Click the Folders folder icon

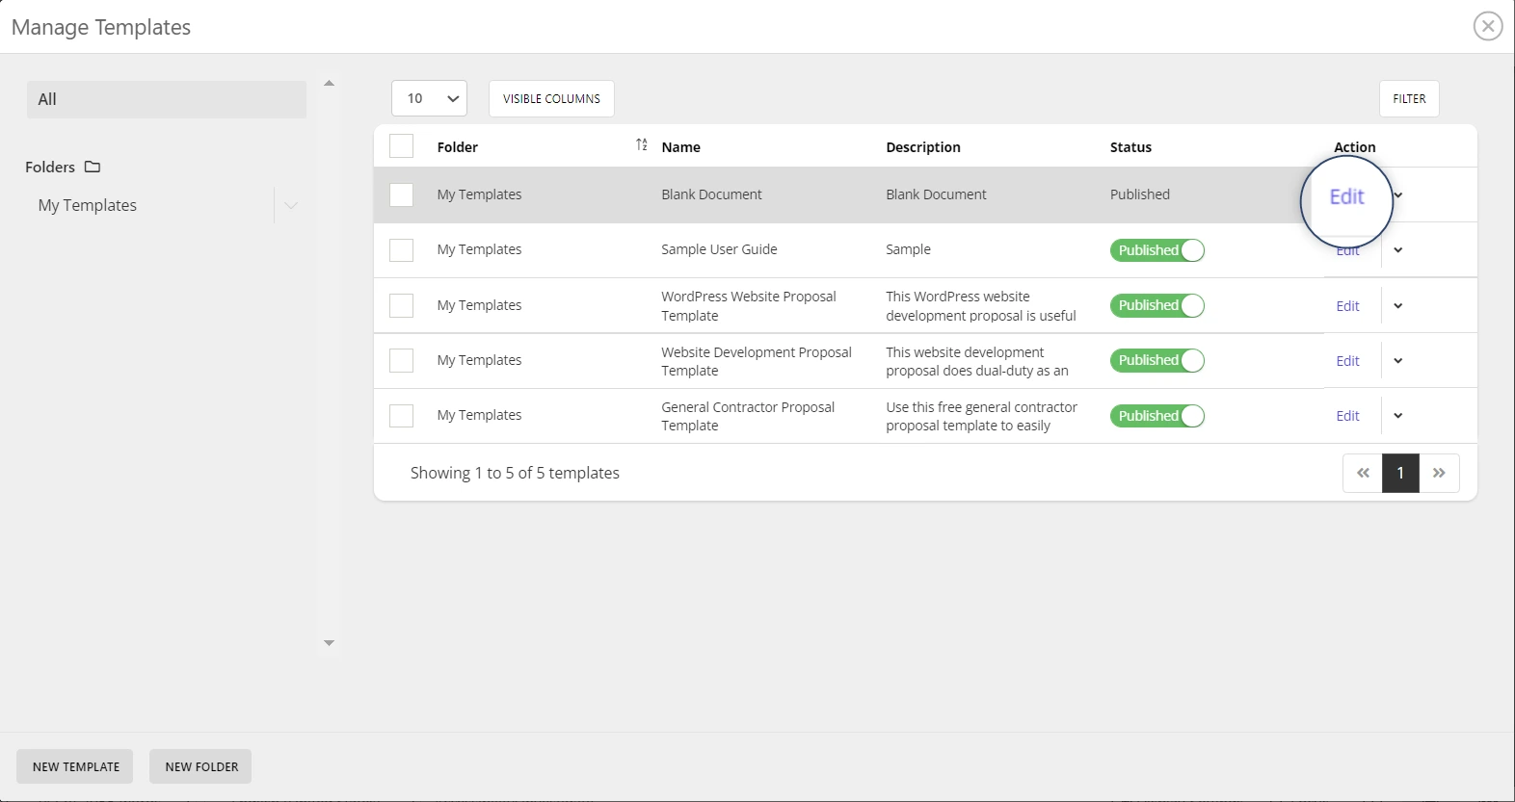pyautogui.click(x=93, y=167)
